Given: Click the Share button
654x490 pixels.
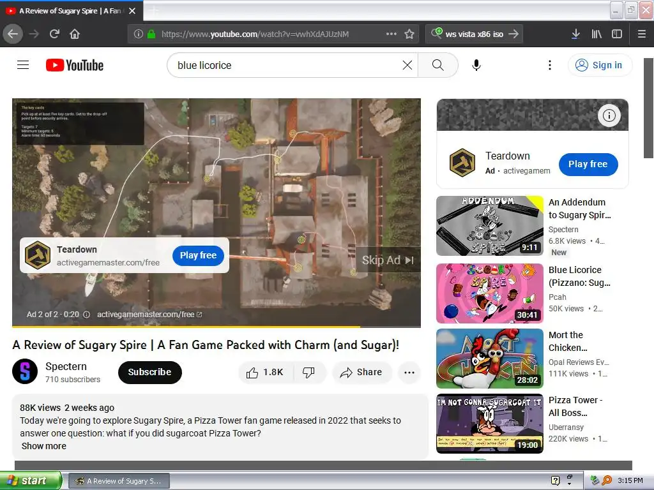Looking at the screenshot, I should [x=361, y=372].
